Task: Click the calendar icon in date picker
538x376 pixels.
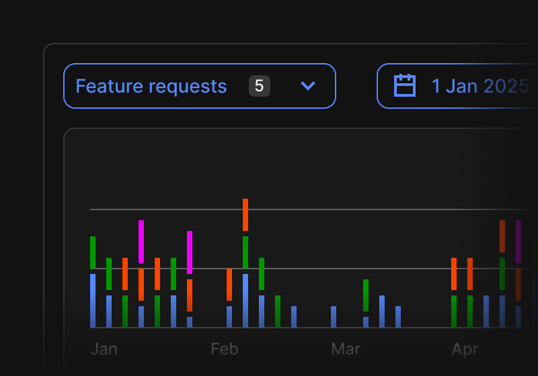Action: coord(405,86)
